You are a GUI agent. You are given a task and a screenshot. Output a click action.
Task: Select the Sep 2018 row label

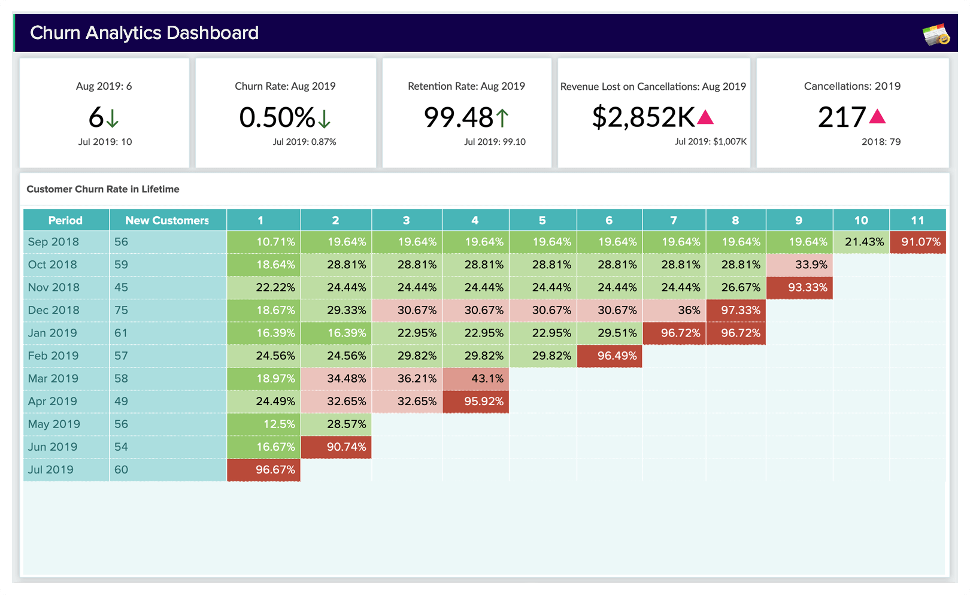click(53, 242)
